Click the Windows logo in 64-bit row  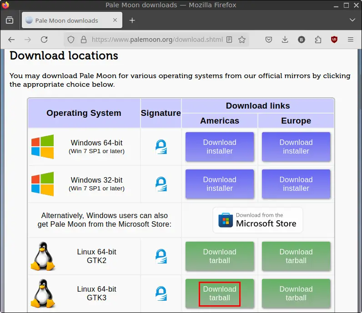pyautogui.click(x=42, y=147)
